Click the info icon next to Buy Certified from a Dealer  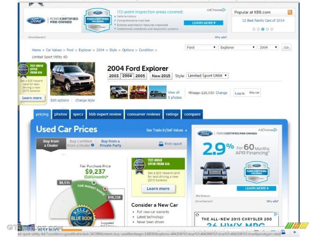tap(92, 145)
